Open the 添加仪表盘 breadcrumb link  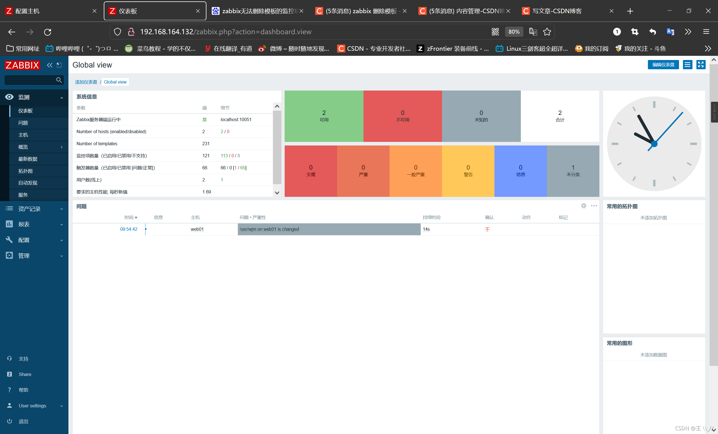[86, 82]
